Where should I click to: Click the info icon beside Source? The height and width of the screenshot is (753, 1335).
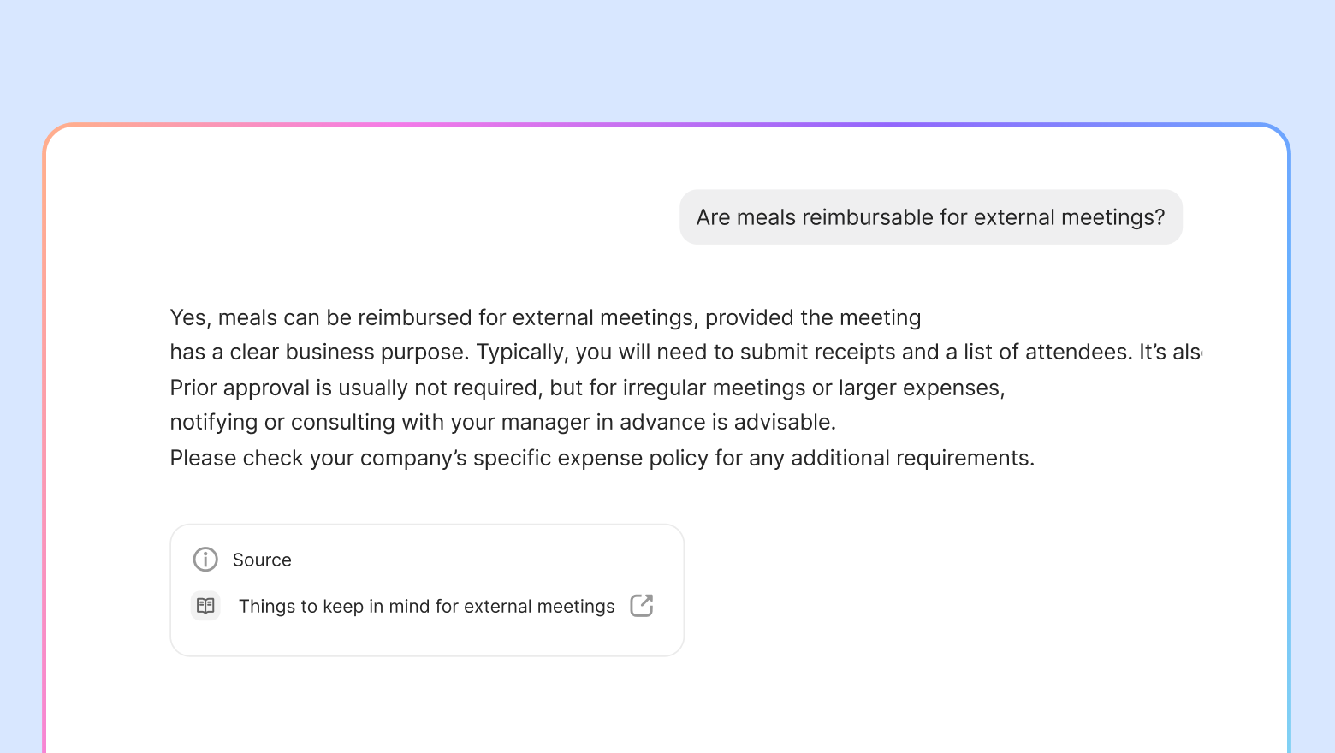click(x=205, y=560)
